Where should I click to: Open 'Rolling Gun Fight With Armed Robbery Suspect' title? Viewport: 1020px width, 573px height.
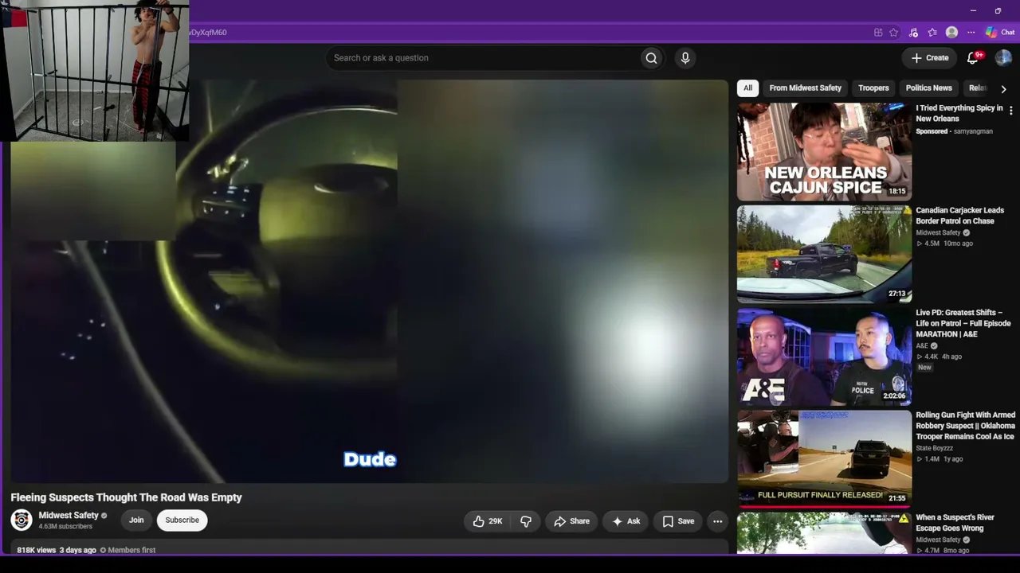point(965,426)
